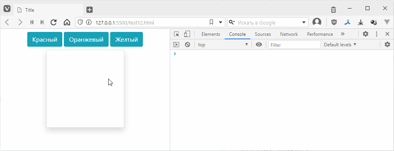Viewport: 394px width, 151px height.
Task: Switch to the Elements tab
Action: click(211, 34)
